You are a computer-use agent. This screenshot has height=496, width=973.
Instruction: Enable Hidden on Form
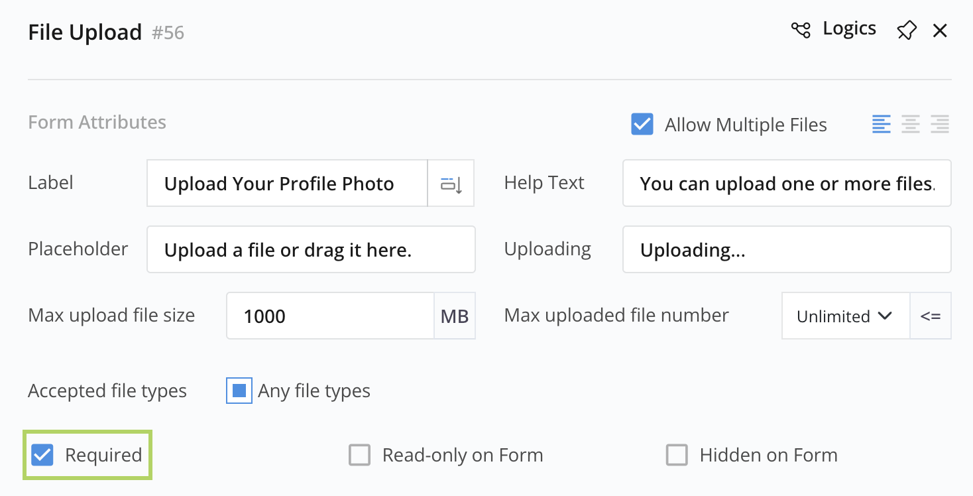pos(677,456)
